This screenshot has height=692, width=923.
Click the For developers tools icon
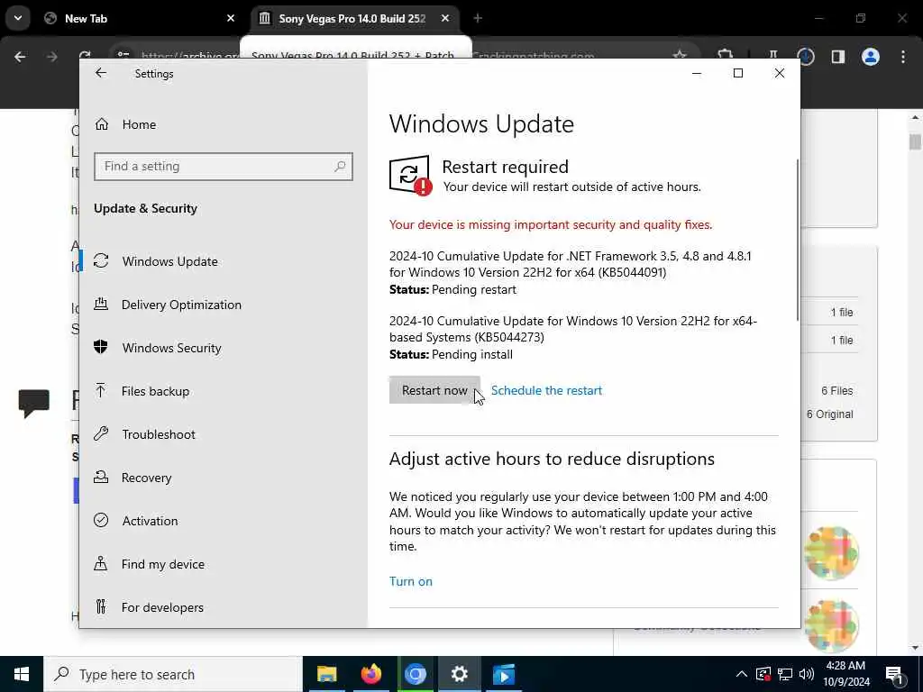pos(101,606)
